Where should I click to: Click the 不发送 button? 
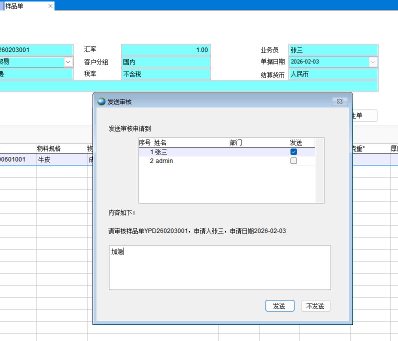[x=315, y=306]
